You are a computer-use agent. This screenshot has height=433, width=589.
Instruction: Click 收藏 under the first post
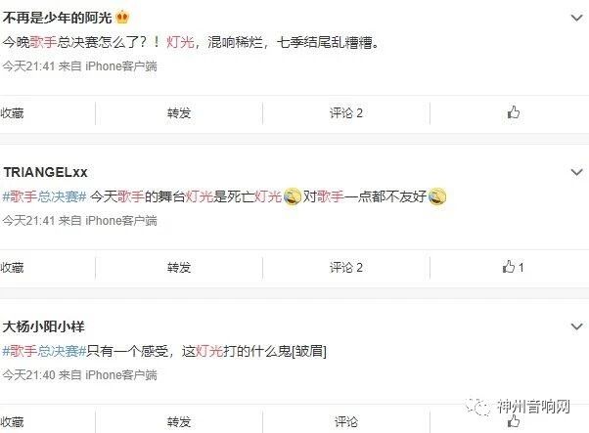click(x=12, y=113)
